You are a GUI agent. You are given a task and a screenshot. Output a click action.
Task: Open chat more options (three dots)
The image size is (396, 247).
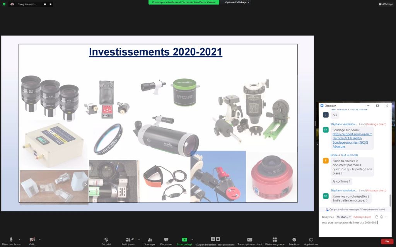386,217
